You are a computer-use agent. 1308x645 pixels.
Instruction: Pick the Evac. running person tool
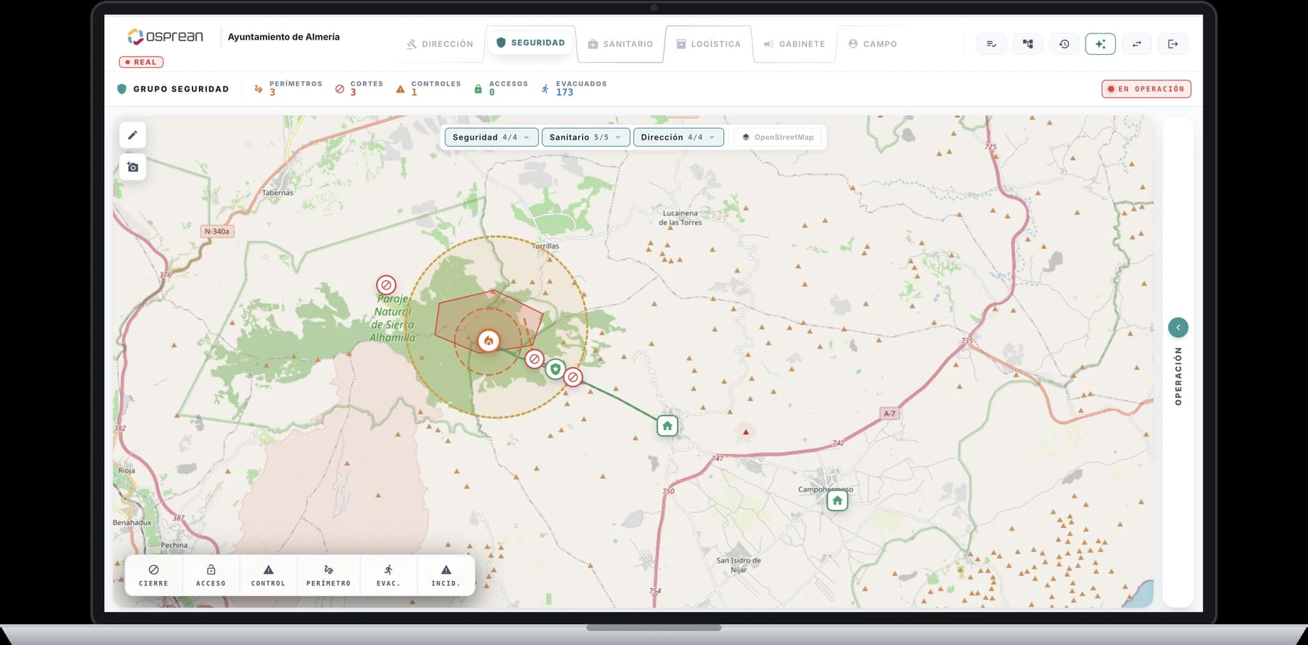click(388, 575)
